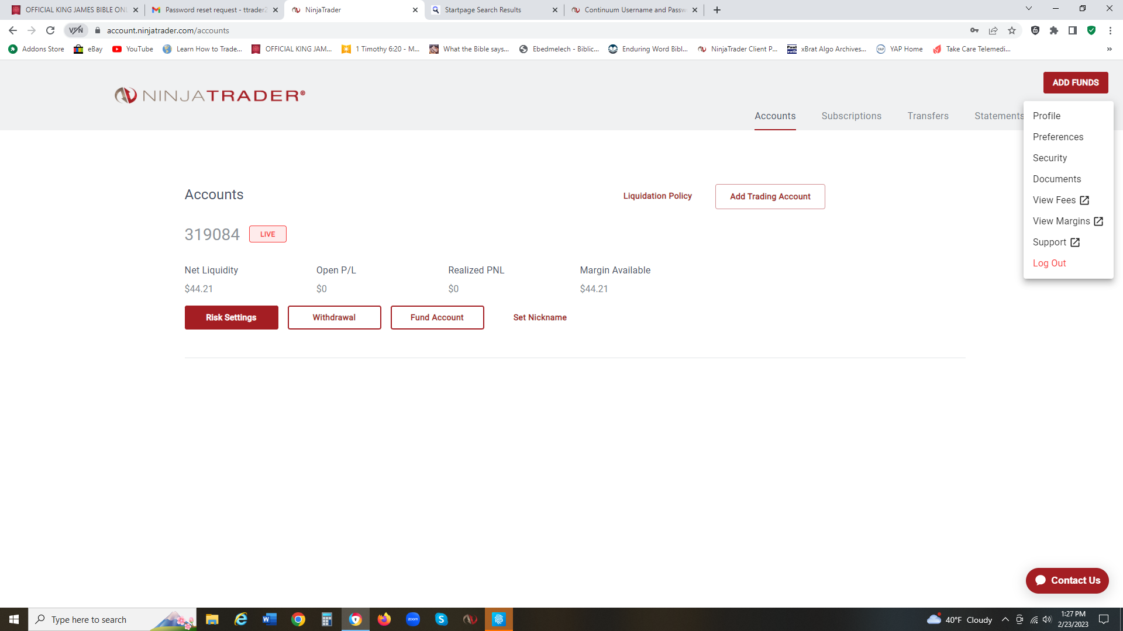Reload the page with the refresh icon
This screenshot has width=1123, height=631.
50,30
